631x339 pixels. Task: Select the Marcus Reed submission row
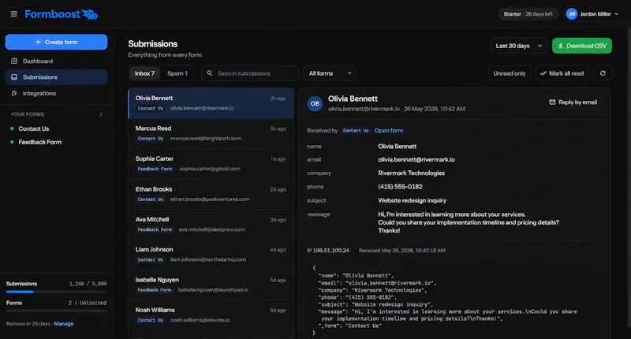pyautogui.click(x=211, y=133)
